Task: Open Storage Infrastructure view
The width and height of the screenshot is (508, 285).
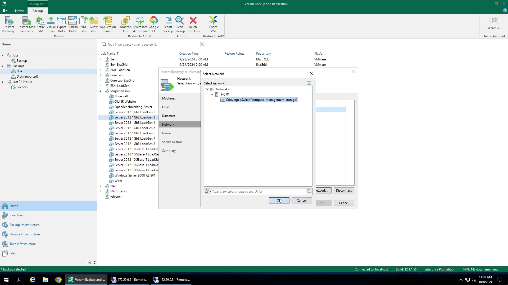Action: (25, 234)
